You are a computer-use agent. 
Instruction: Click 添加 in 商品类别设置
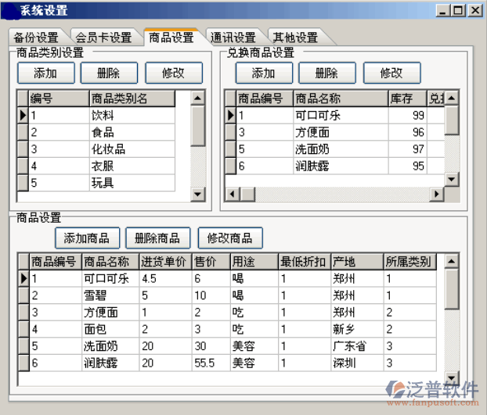coord(46,73)
